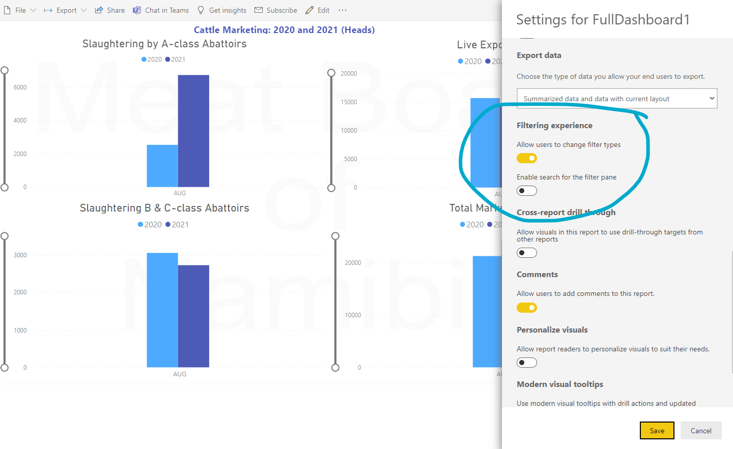
Task: Click the Subscribe envelope icon
Action: [259, 10]
